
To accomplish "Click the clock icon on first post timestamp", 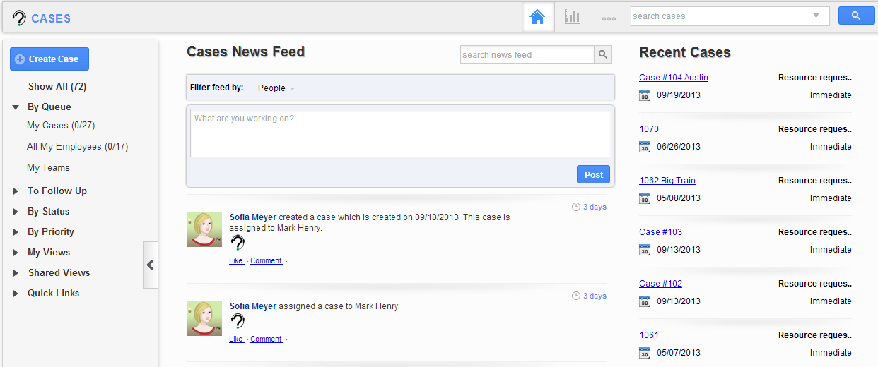I will click(575, 207).
